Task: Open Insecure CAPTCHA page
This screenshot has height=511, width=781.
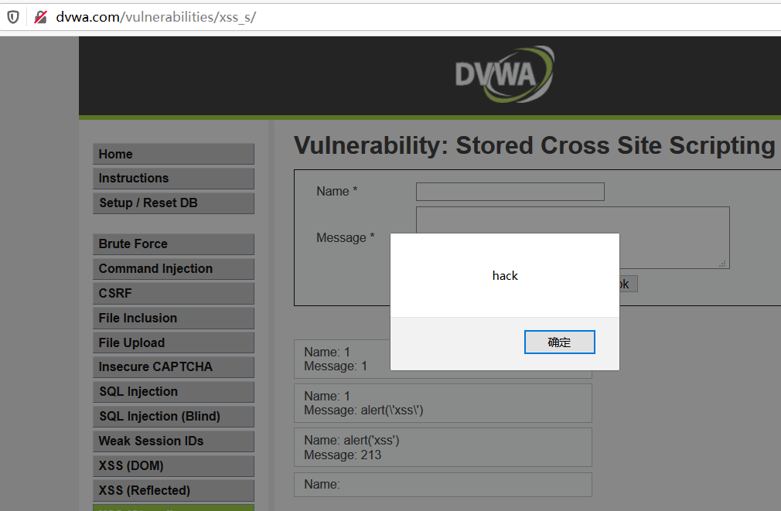Action: click(173, 367)
